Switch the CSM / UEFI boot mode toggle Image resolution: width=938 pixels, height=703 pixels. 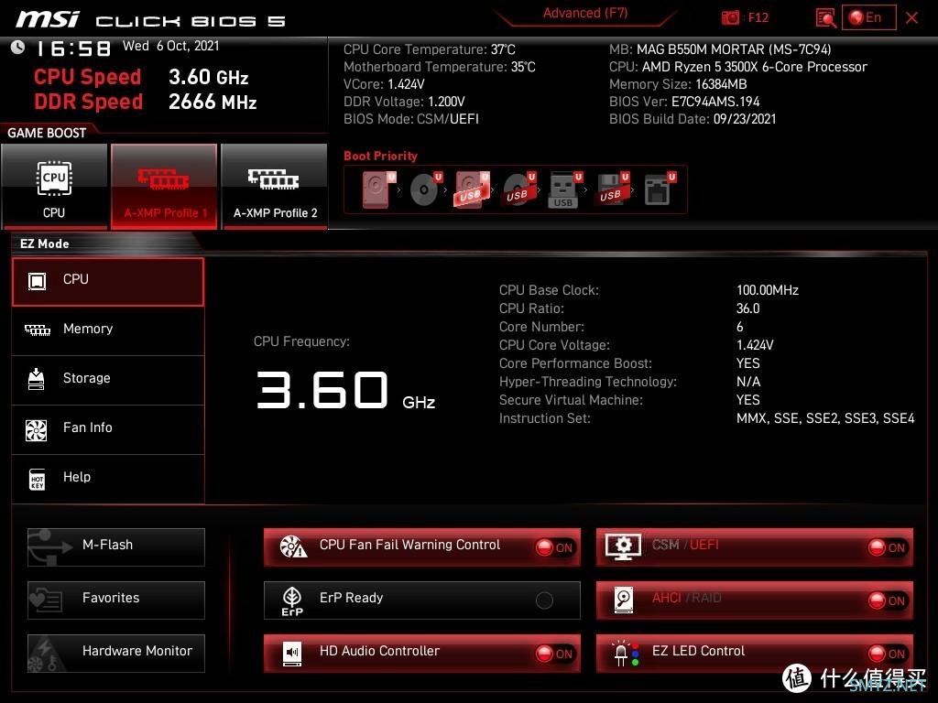click(x=755, y=547)
